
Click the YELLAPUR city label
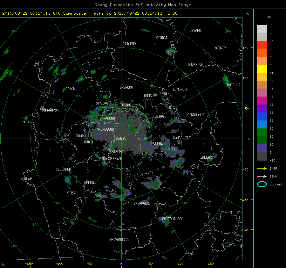(63, 170)
